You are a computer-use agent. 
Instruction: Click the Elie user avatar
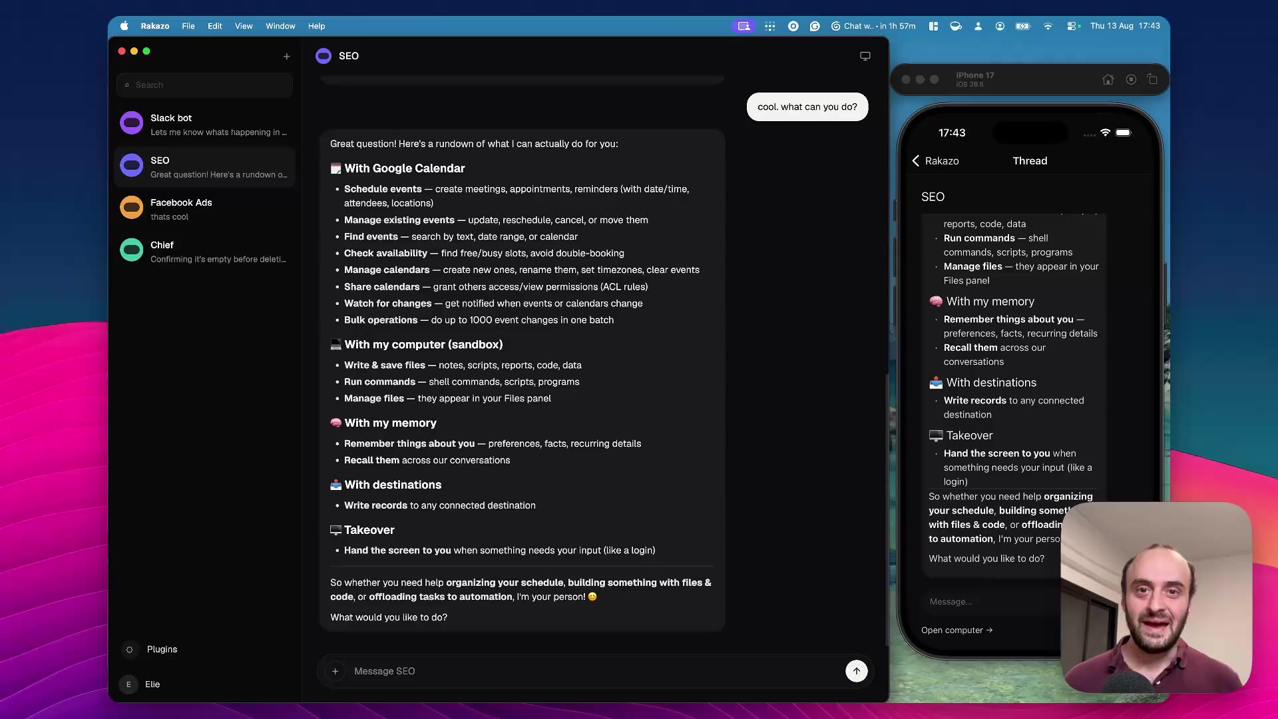click(x=129, y=684)
